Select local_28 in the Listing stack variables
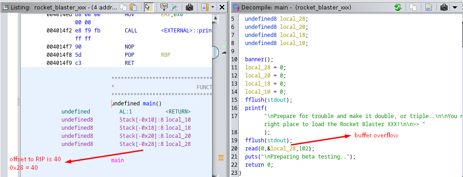The width and height of the screenshot is (463, 177). click(x=178, y=144)
